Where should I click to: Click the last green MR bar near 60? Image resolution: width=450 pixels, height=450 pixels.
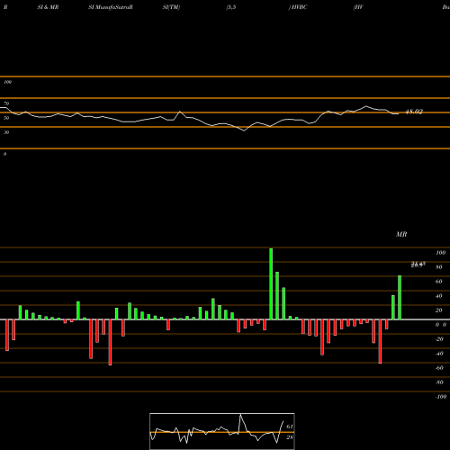coord(400,297)
